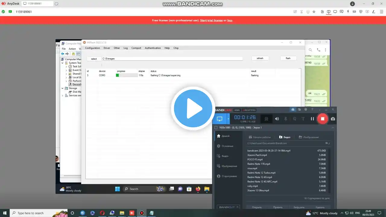Open the Bandicam Home (Домой) section
The height and width of the screenshot is (217, 386).
(x=223, y=136)
